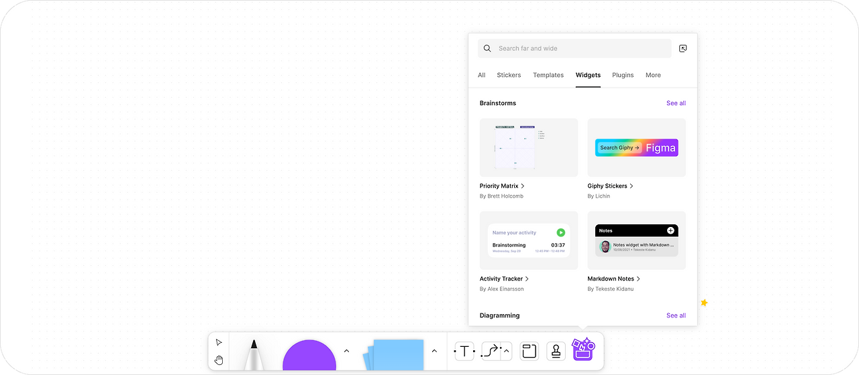Viewport: 859px width, 375px height.
Task: Click the magnifier search icon
Action: 487,48
